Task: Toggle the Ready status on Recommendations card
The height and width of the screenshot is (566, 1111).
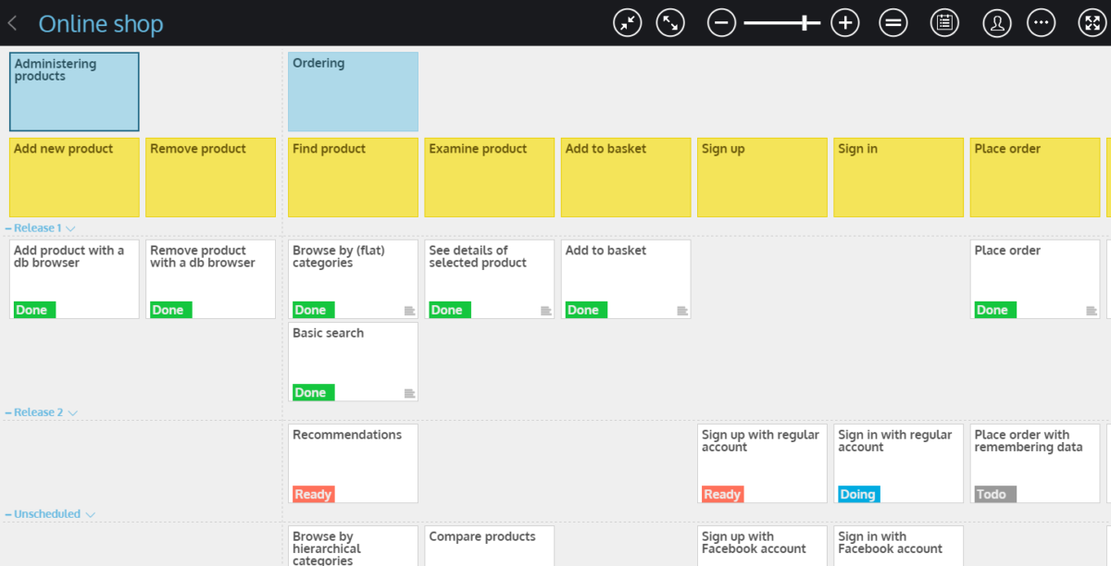Action: (x=313, y=494)
